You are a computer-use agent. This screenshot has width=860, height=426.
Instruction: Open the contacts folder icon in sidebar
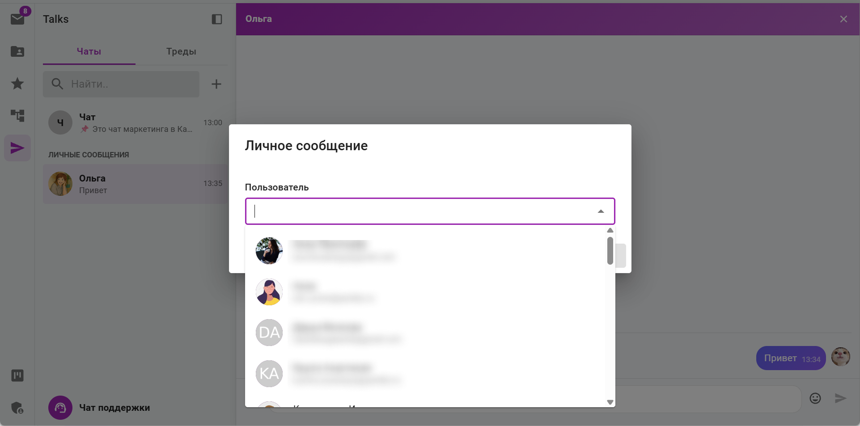pyautogui.click(x=17, y=51)
